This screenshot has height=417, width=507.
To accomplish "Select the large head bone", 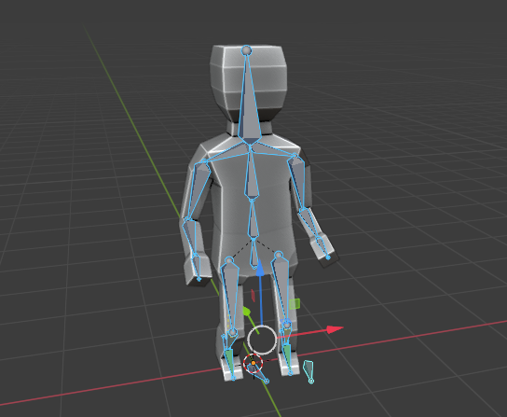I will 249,101.
